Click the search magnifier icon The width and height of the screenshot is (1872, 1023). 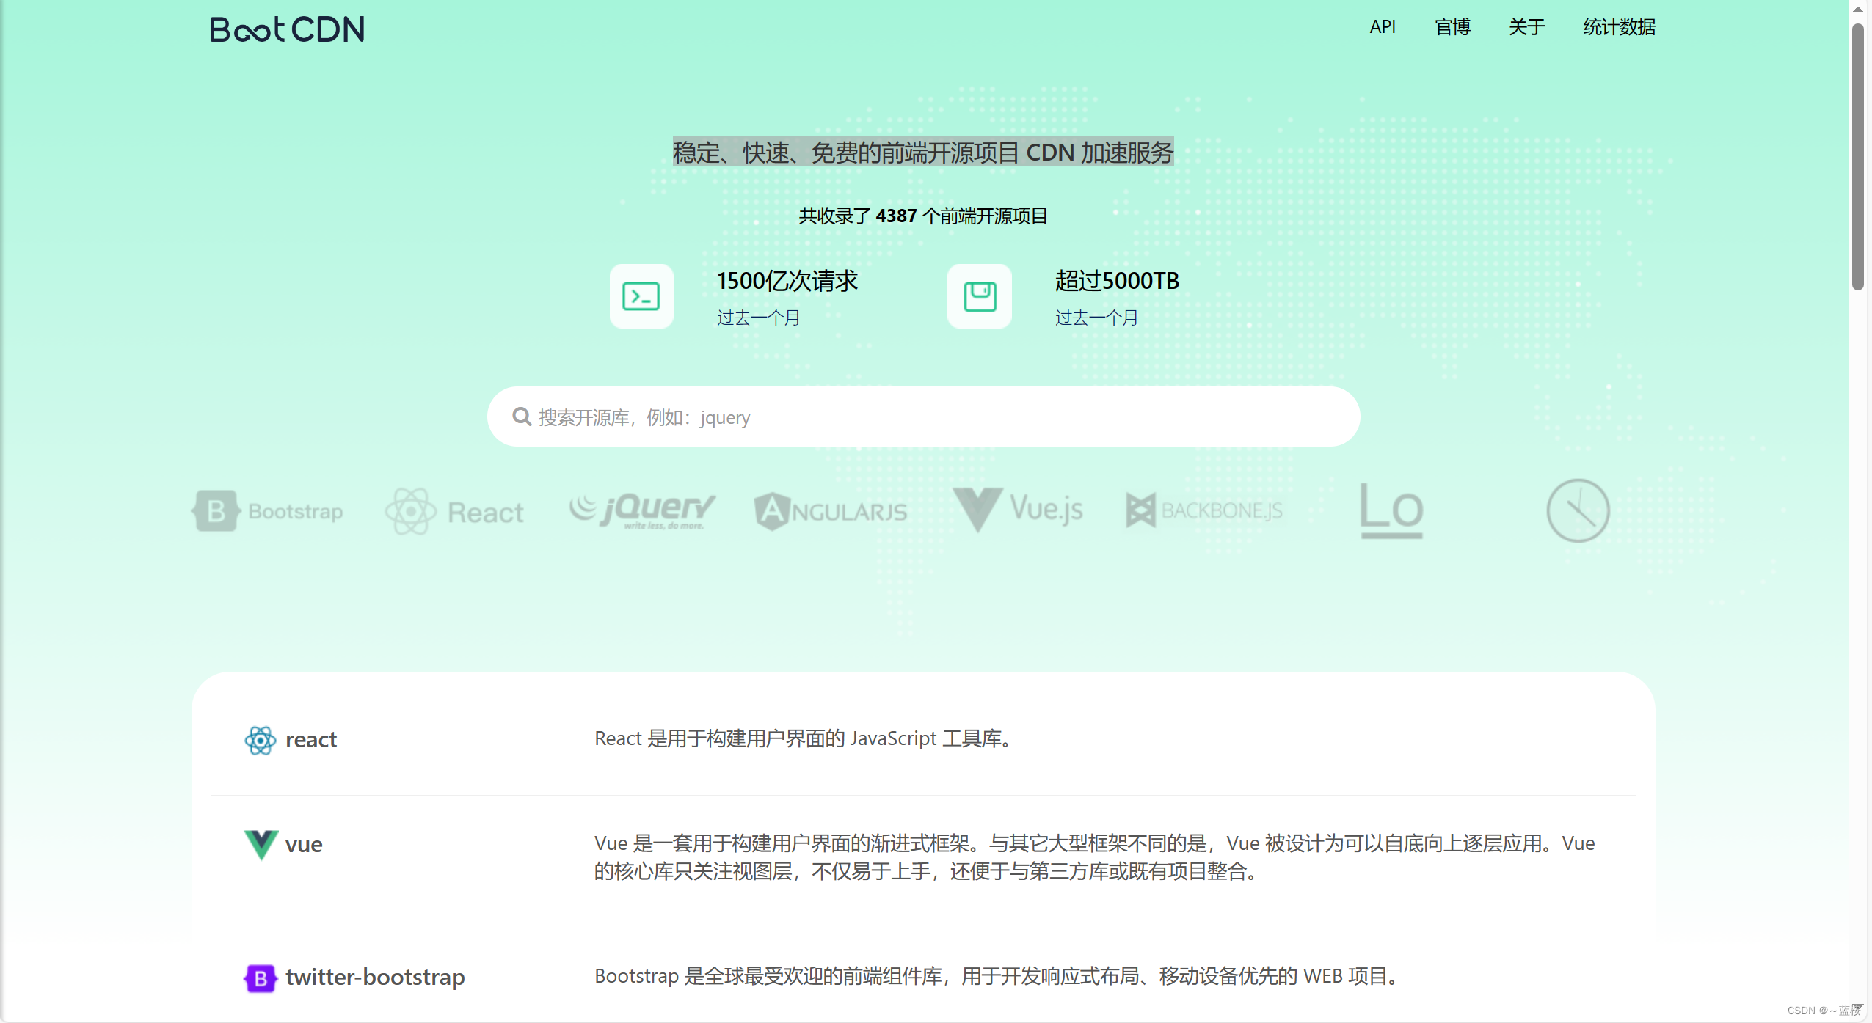pos(522,417)
